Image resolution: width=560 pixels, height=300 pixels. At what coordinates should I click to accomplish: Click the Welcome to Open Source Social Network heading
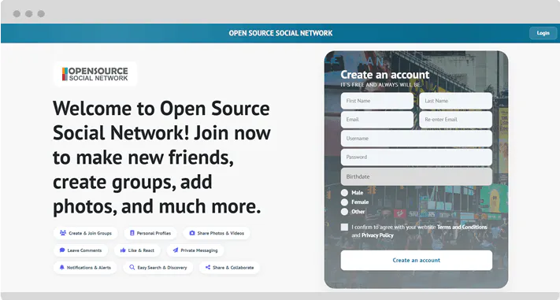[161, 157]
